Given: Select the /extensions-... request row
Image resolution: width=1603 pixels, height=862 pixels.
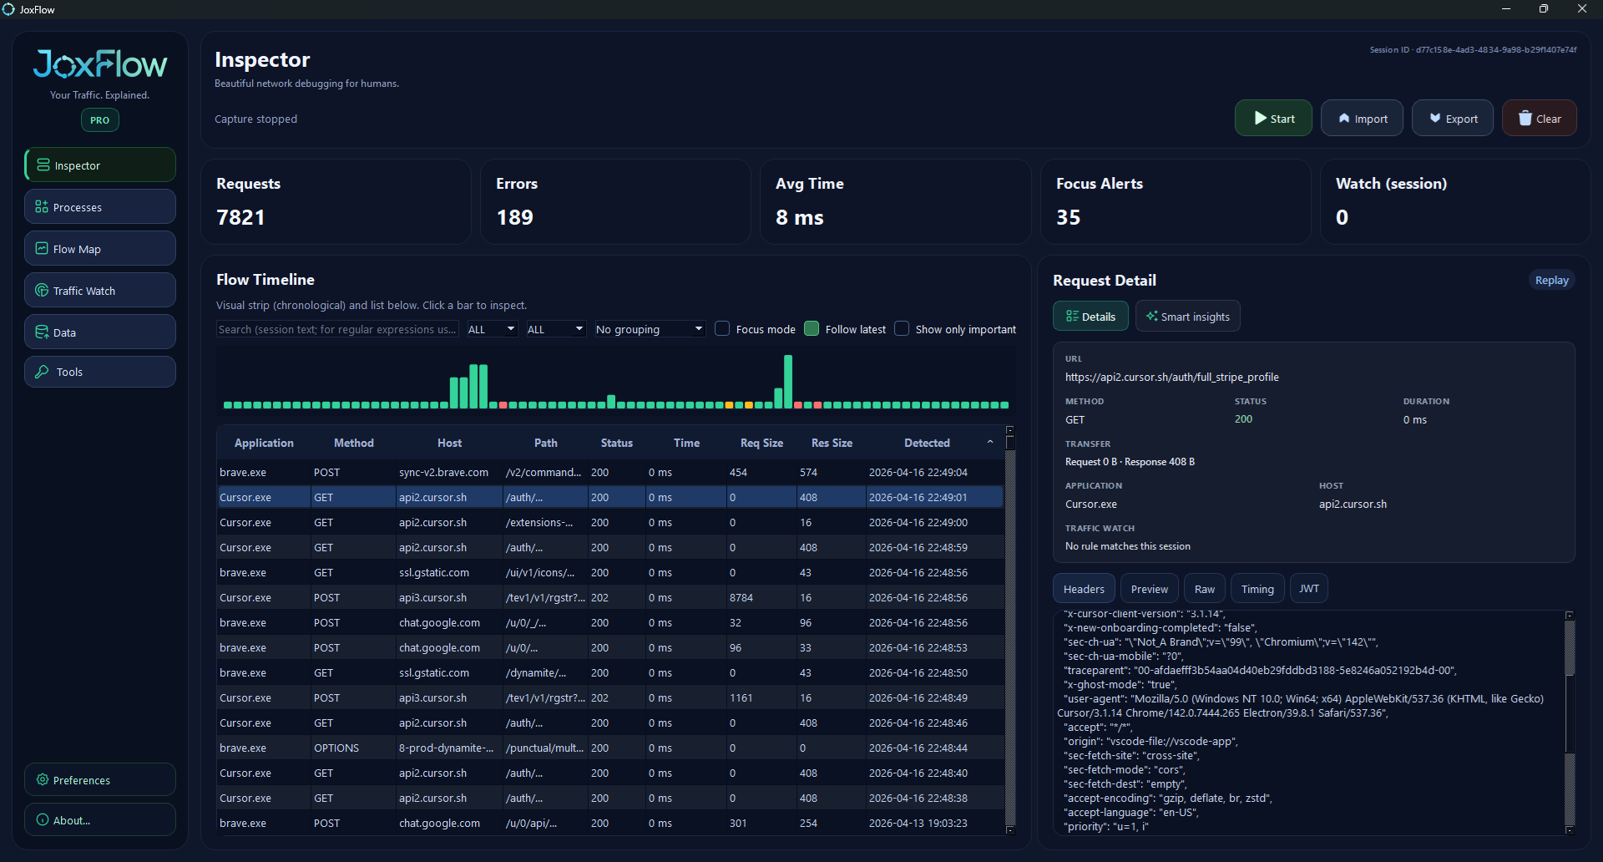Looking at the screenshot, I should coord(610,522).
